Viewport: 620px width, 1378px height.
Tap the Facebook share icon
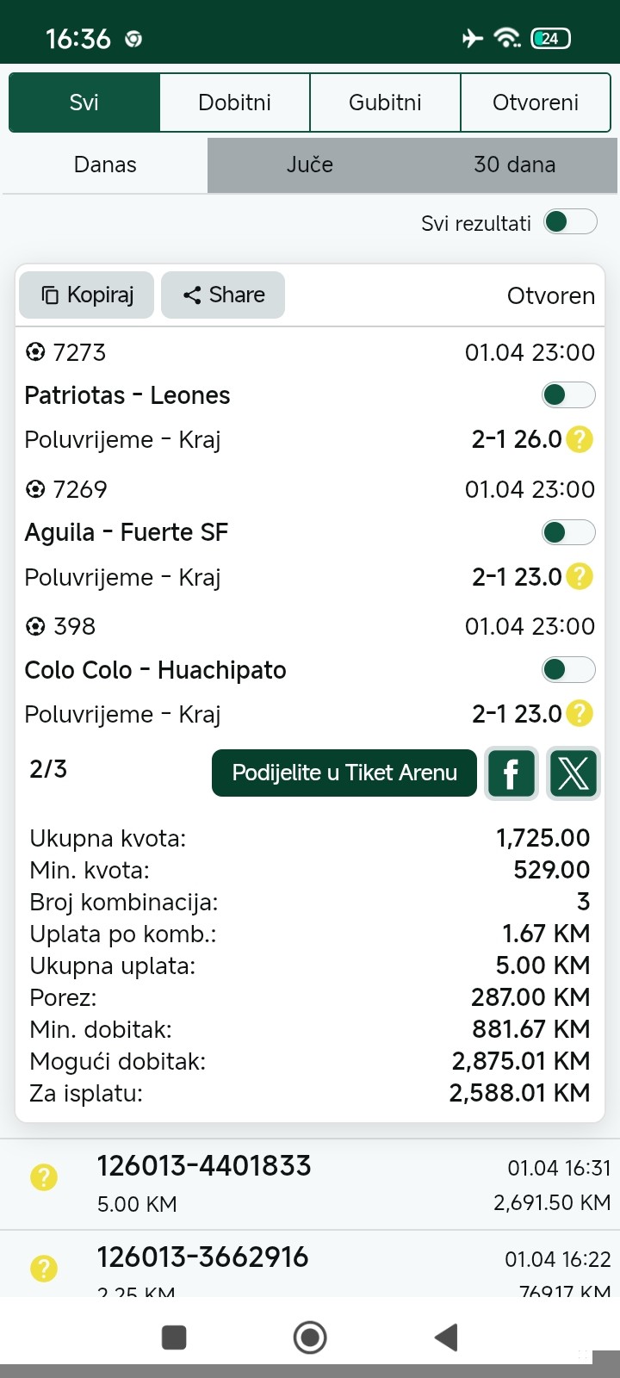click(x=511, y=773)
